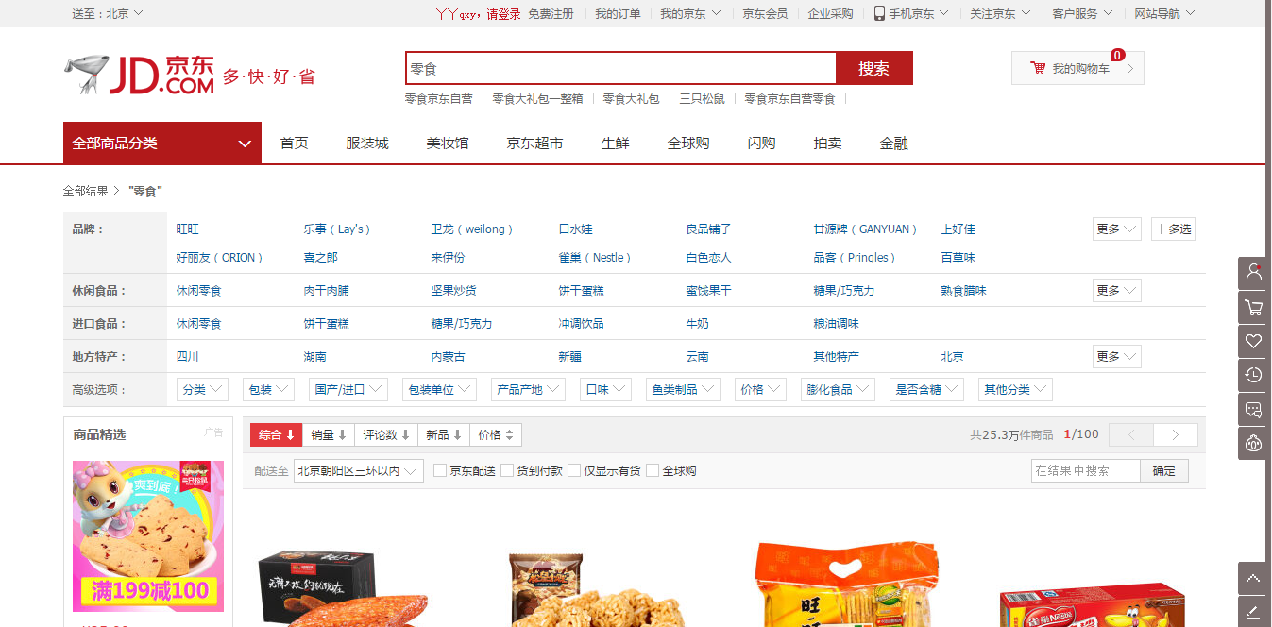Image resolution: width=1272 pixels, height=627 pixels.
Task: Open the 鱼类制品 filter dropdown
Action: coord(684,390)
